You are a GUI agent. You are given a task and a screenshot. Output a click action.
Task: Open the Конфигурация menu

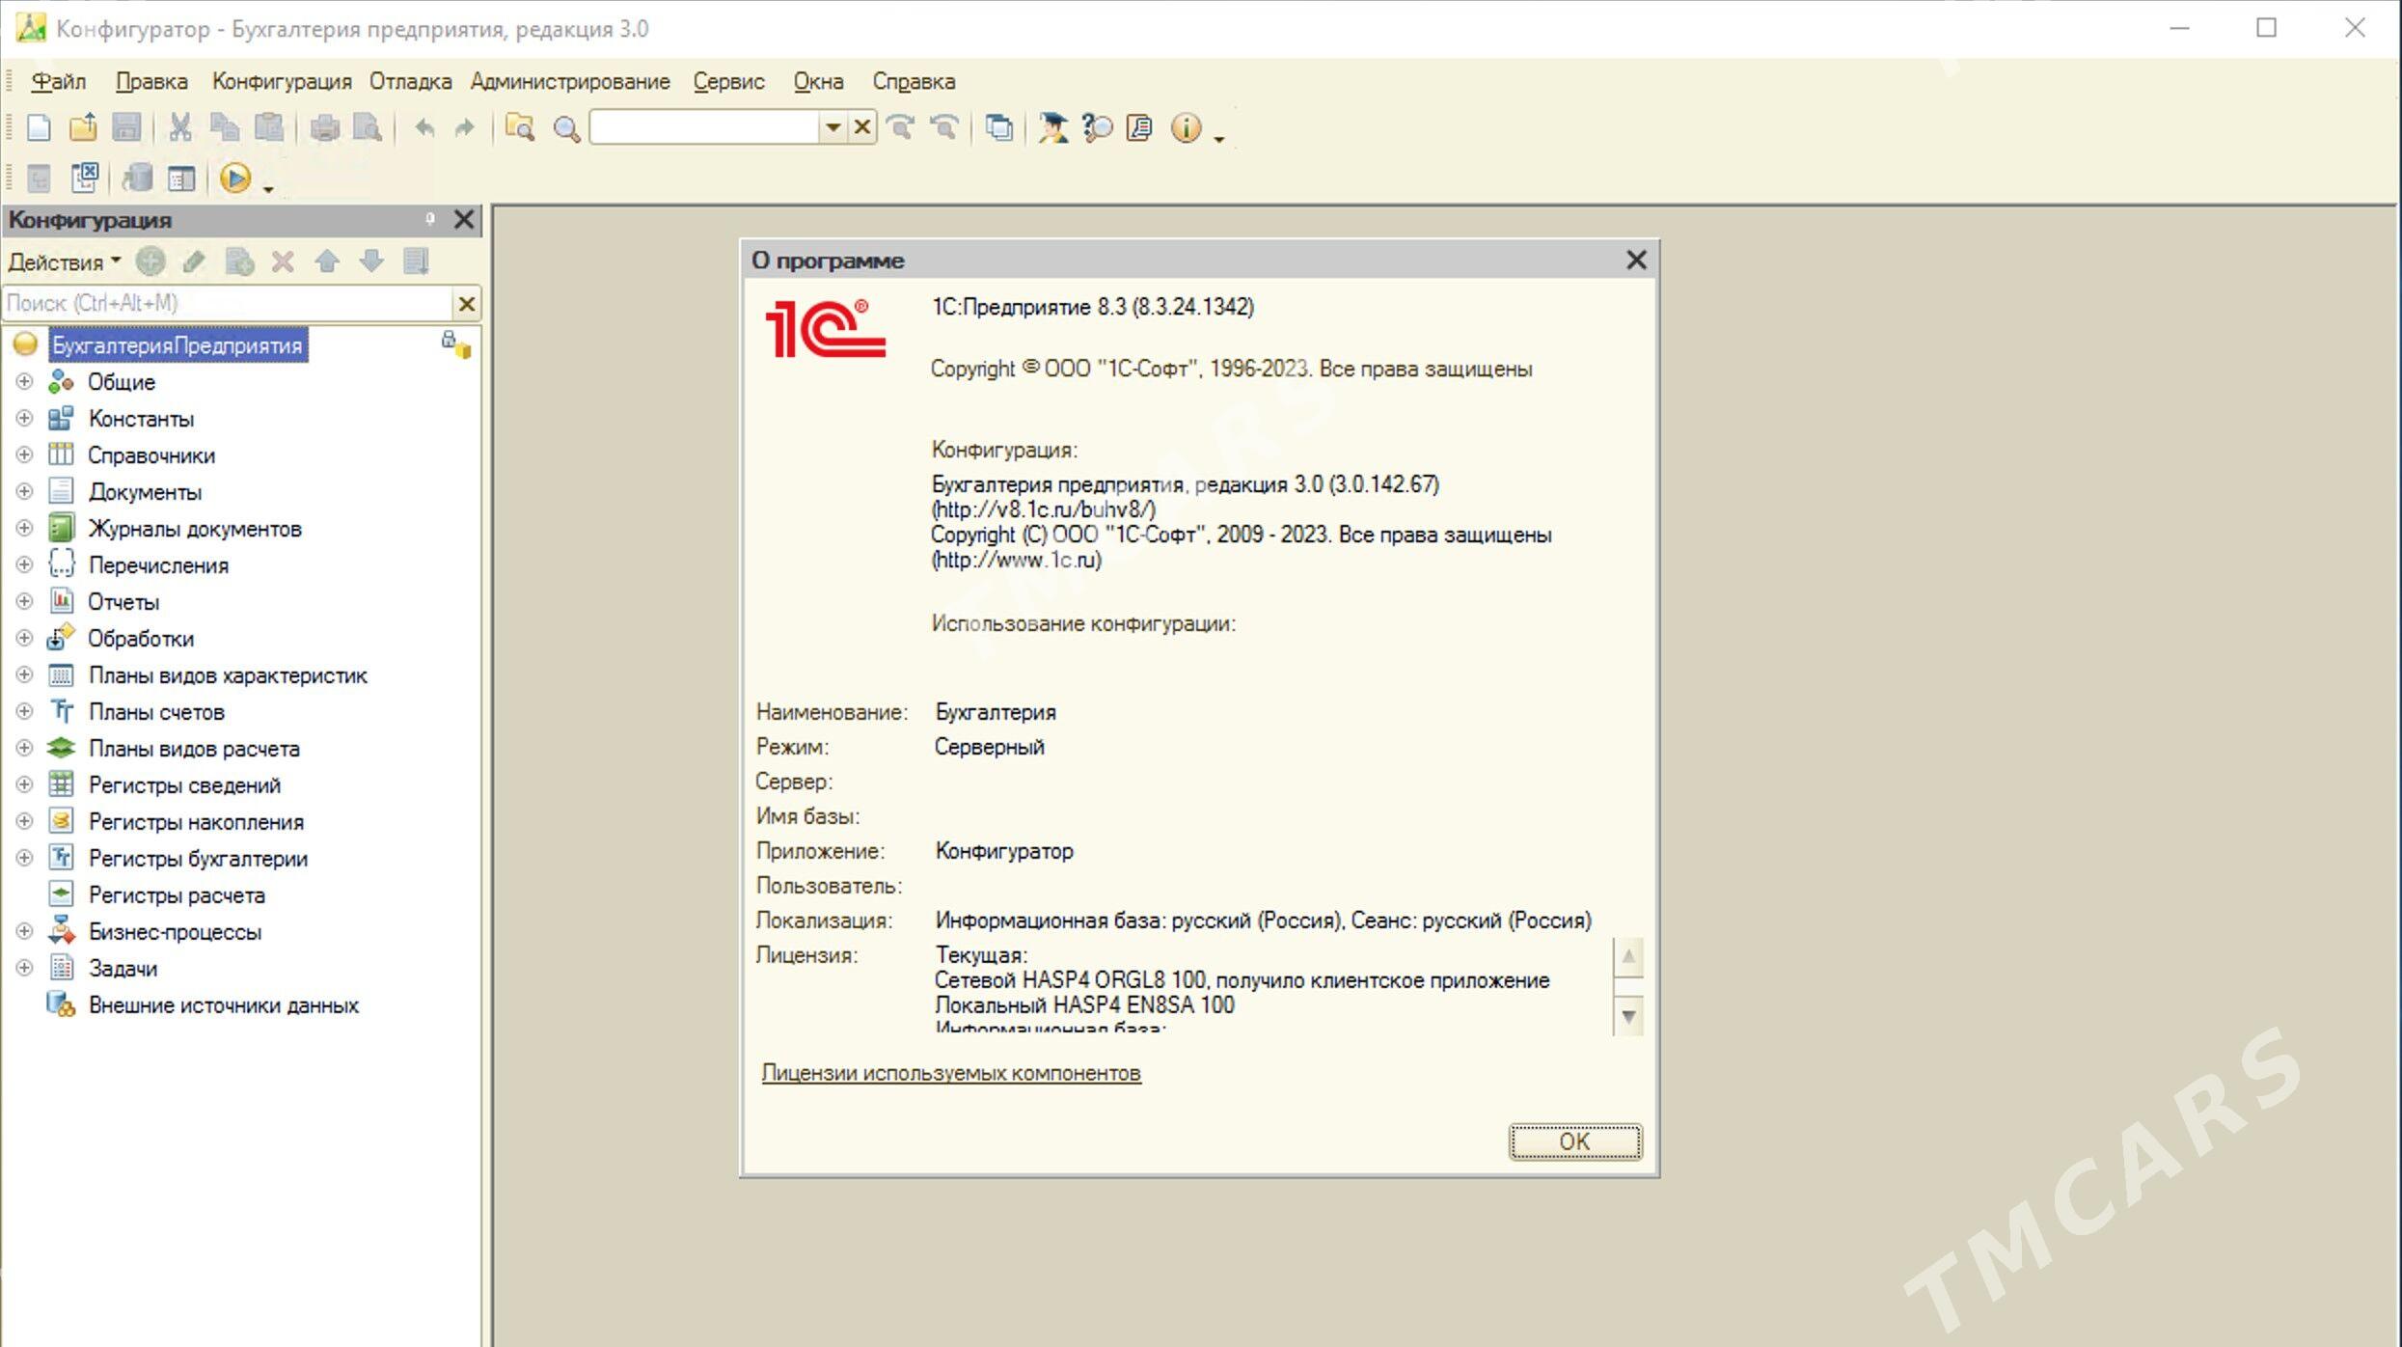(282, 82)
